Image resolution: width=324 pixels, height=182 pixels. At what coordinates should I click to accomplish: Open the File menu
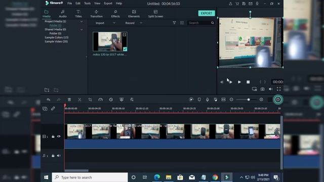click(70, 4)
